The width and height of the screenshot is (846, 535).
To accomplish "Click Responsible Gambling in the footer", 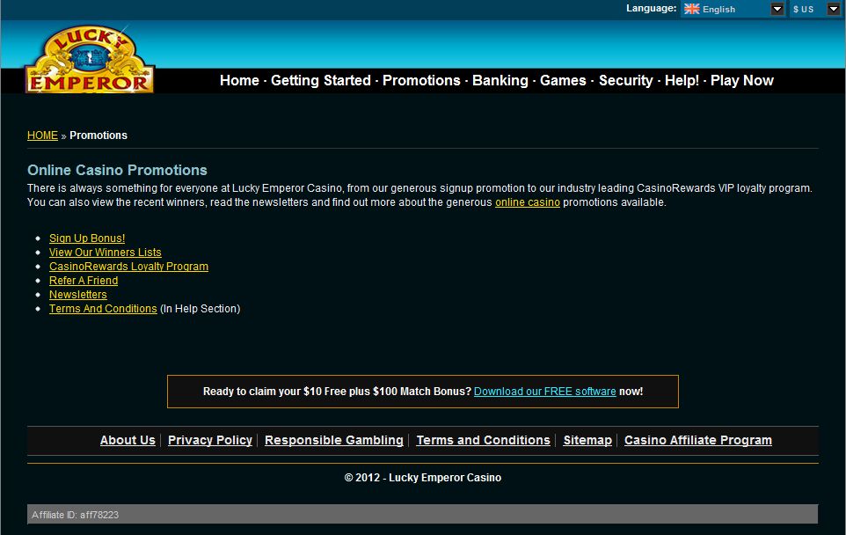I will 334,440.
